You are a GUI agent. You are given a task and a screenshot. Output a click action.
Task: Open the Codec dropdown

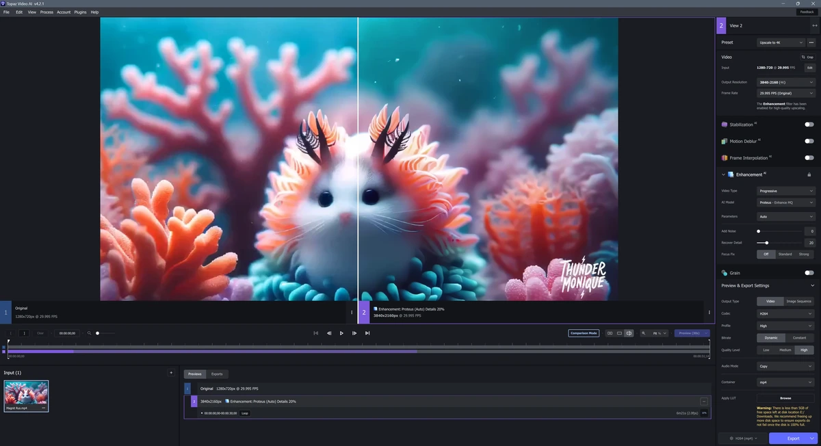click(785, 313)
